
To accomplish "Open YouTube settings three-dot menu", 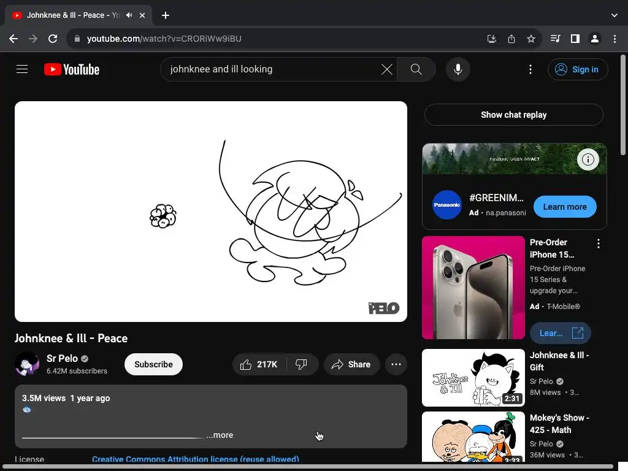I will pyautogui.click(x=530, y=69).
